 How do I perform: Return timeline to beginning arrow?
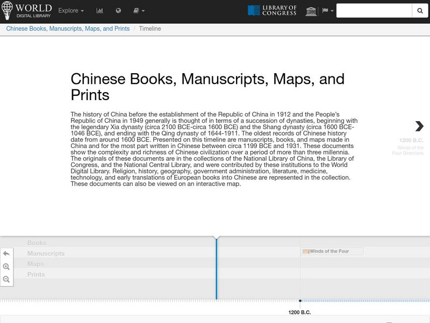(x=6, y=254)
